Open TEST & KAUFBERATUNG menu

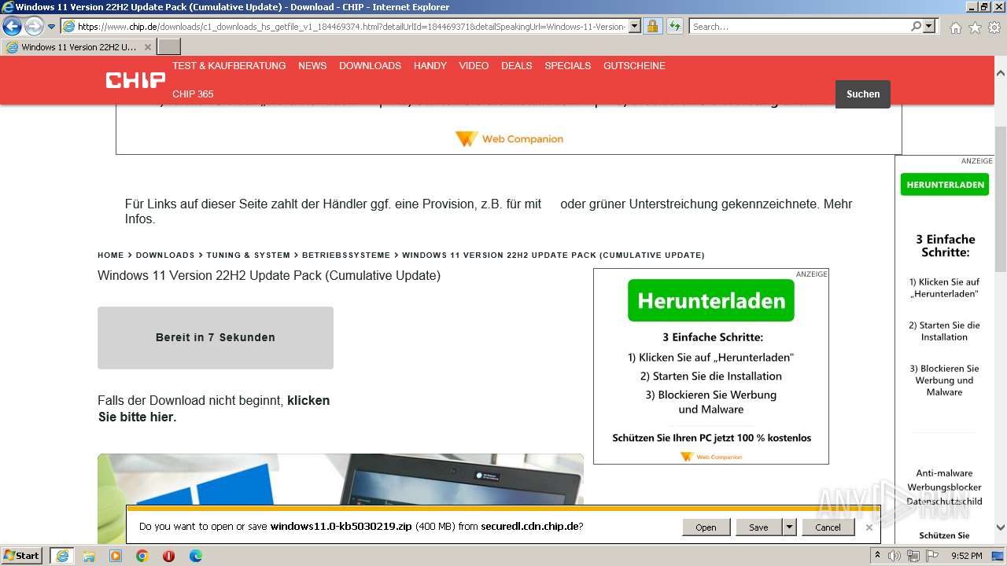229,66
